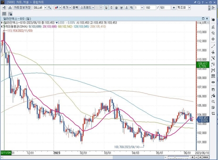Click the four-way move arrows icon
This screenshot has height=160, width=218.
(213, 39)
